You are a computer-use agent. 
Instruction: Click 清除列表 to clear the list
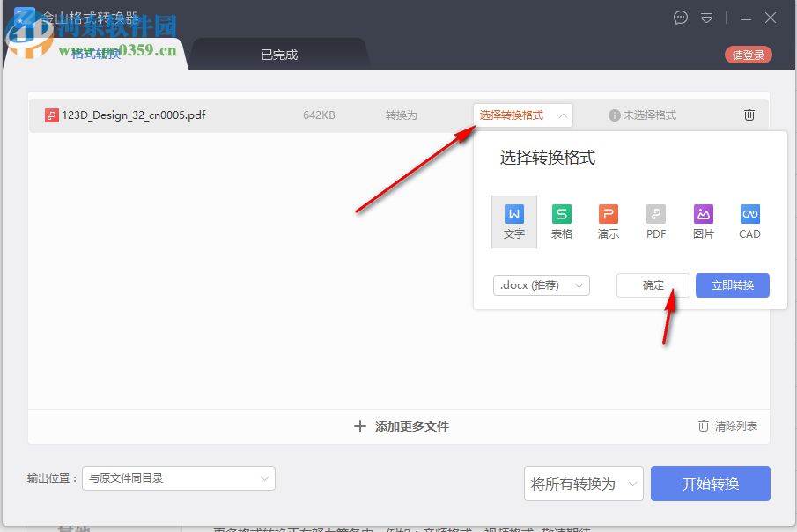click(x=736, y=426)
